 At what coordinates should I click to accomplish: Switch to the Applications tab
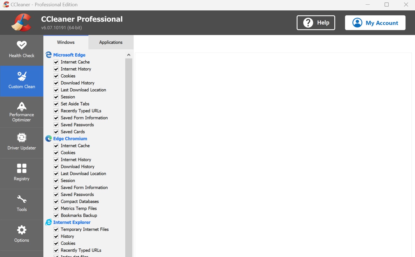pos(111,42)
